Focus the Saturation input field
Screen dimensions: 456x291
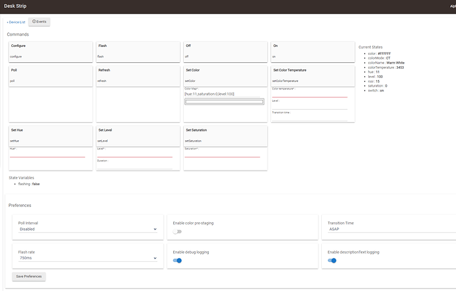click(222, 154)
